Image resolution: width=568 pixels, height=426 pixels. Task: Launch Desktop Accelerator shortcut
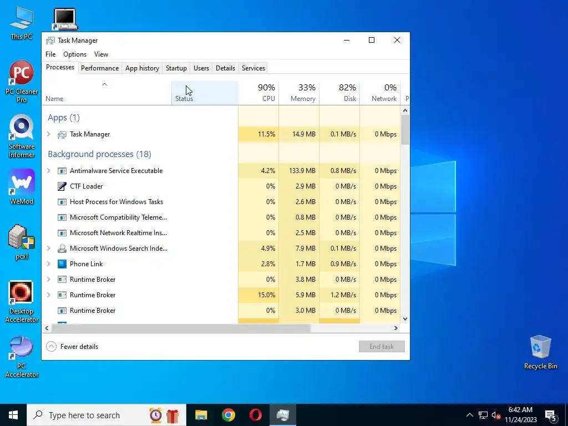click(22, 301)
